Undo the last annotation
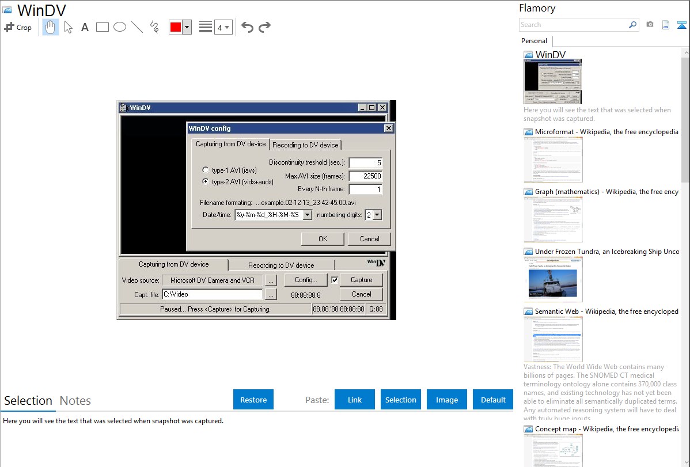 247,27
